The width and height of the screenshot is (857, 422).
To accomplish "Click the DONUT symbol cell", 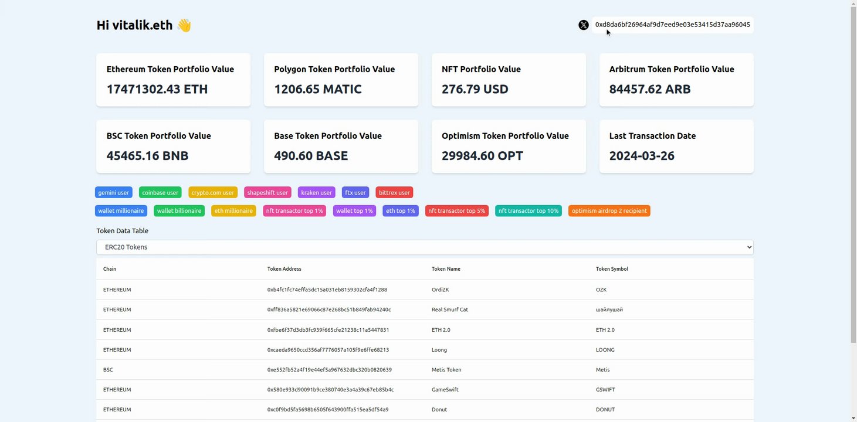I will point(605,410).
